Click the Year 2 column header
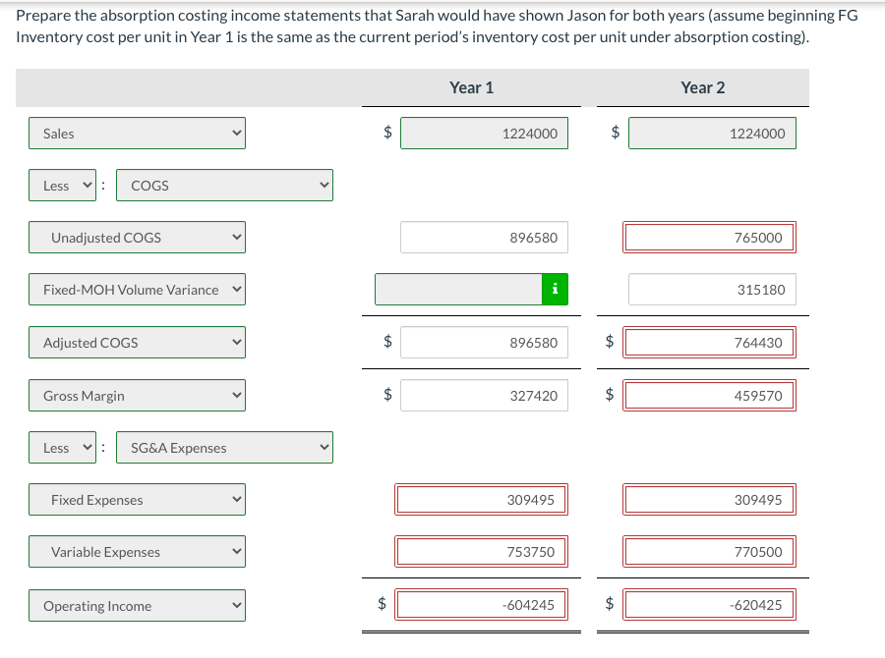This screenshot has height=658, width=885. click(x=703, y=87)
